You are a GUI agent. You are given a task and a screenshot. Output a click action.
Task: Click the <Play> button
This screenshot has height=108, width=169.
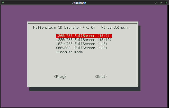click(x=60, y=77)
